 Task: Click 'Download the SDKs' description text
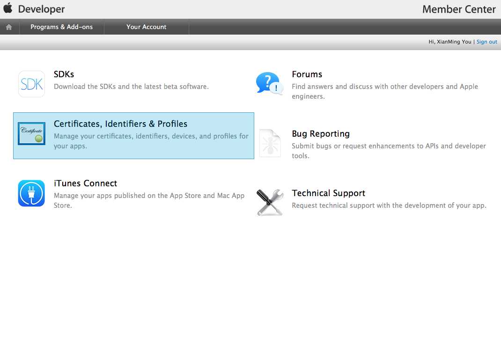[x=131, y=87]
